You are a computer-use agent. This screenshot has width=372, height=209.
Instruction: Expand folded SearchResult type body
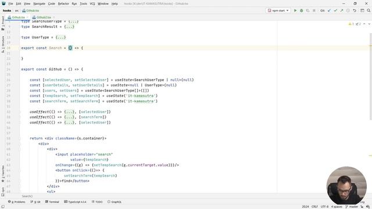69,27
